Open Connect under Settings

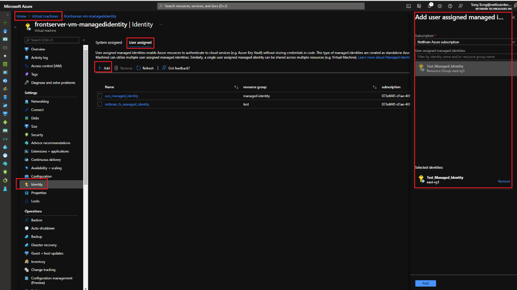pyautogui.click(x=37, y=110)
